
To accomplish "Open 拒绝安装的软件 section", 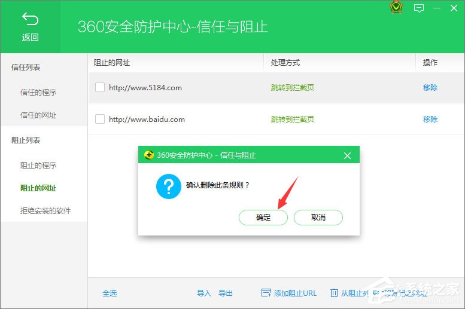I will coord(45,211).
